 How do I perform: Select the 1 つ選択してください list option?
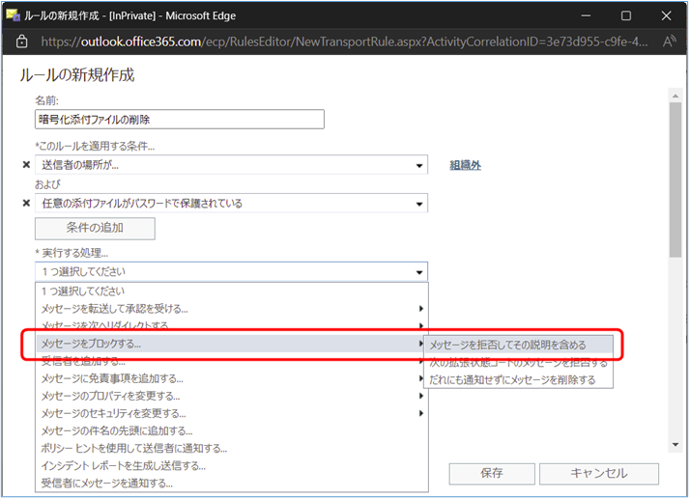(232, 290)
